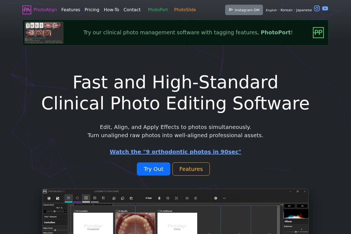This screenshot has width=351, height=234.
Task: Check the IO Maxilla checkbox
Action: pos(117,211)
